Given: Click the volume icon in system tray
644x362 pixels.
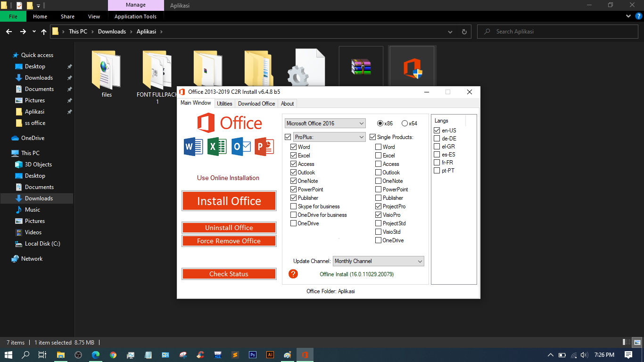Looking at the screenshot, I should [584, 355].
